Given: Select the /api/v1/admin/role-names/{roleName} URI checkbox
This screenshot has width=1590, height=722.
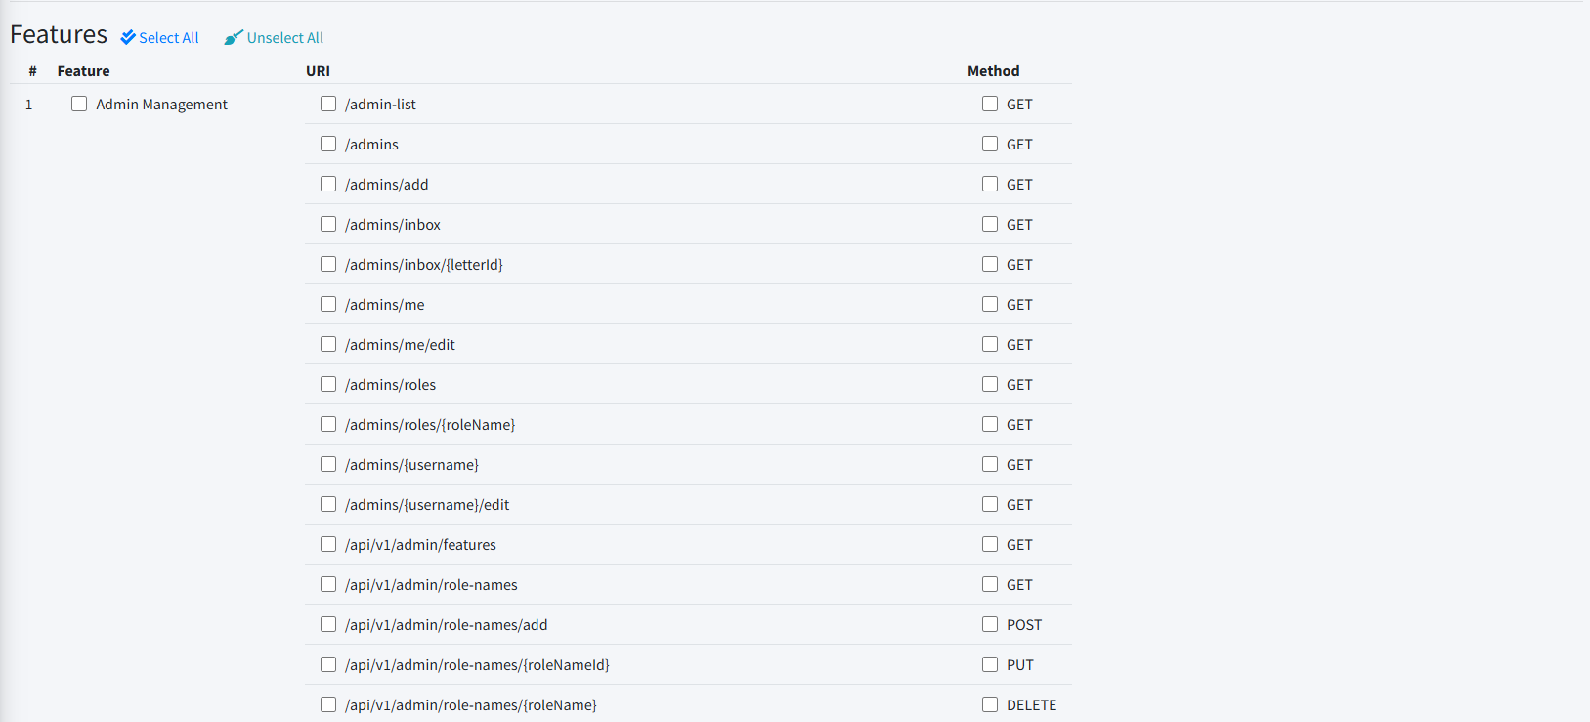Looking at the screenshot, I should [x=328, y=704].
